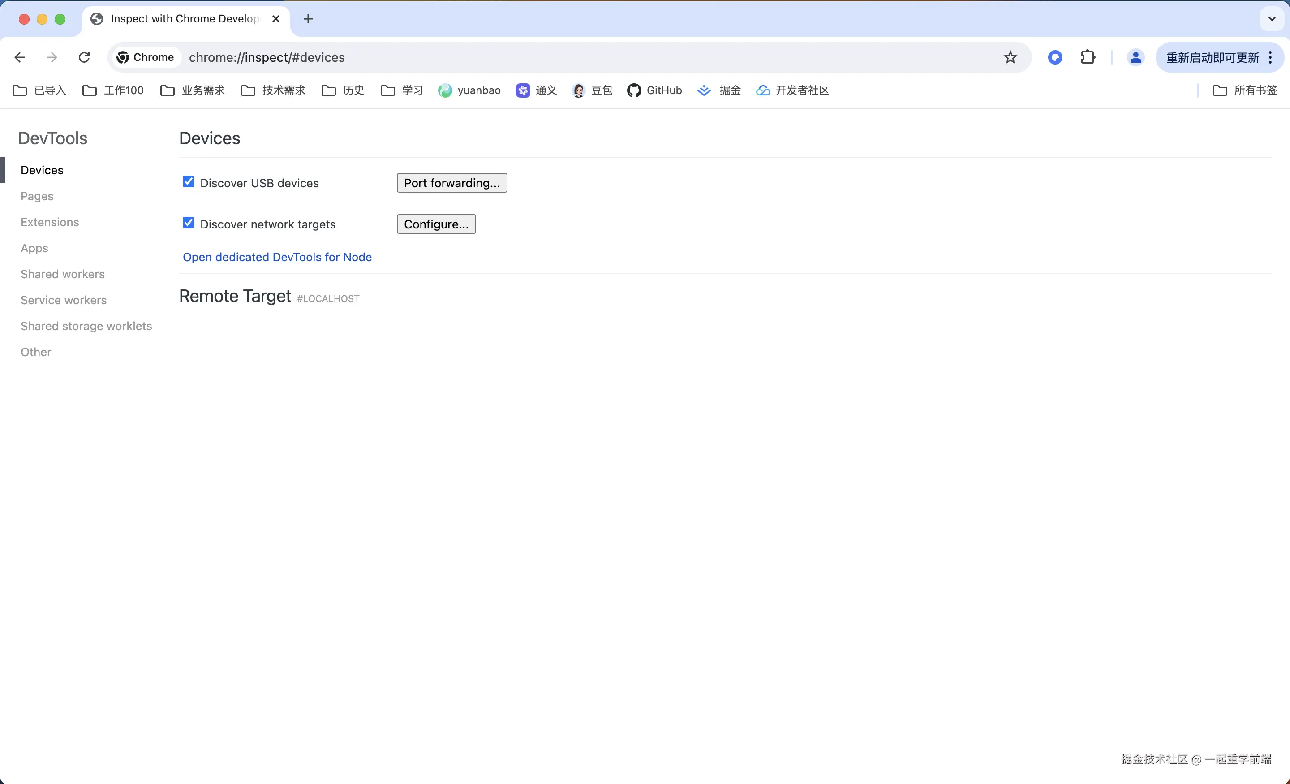Open the yuanbao bookmark
The height and width of the screenshot is (784, 1290).
point(469,90)
